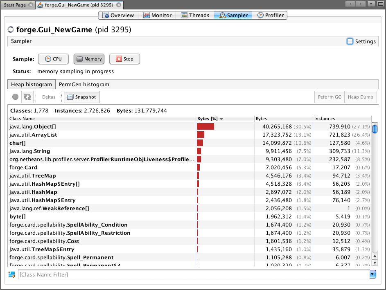386x290 pixels.
Task: Click the Memory sampling button
Action: 89,59
